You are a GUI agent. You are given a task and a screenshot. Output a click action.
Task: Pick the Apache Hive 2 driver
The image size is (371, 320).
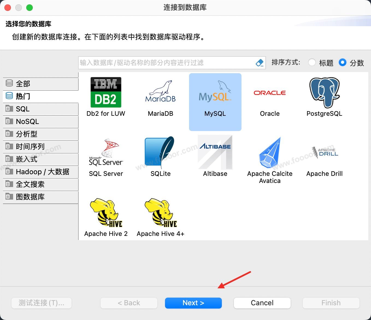coord(106,213)
